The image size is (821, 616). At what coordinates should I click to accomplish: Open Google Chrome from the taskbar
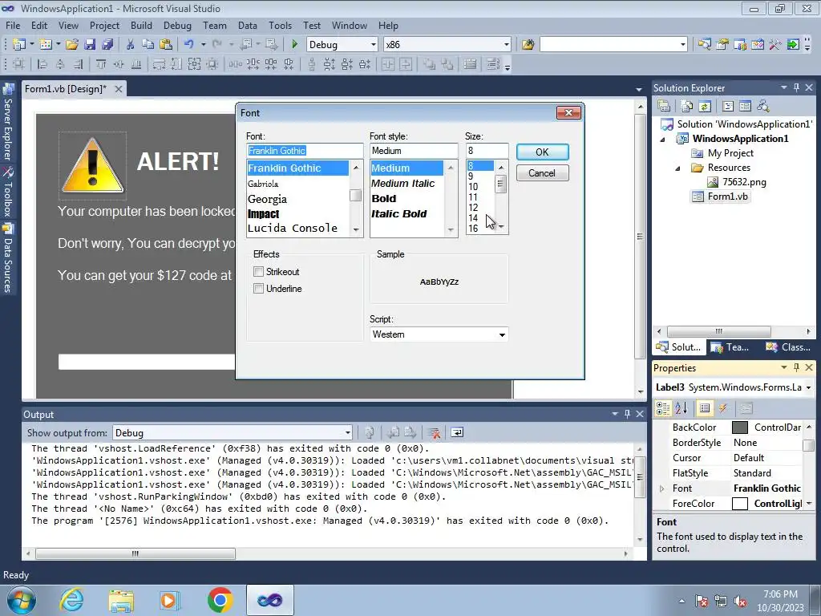point(220,600)
